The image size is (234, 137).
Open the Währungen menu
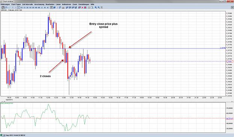5,4
